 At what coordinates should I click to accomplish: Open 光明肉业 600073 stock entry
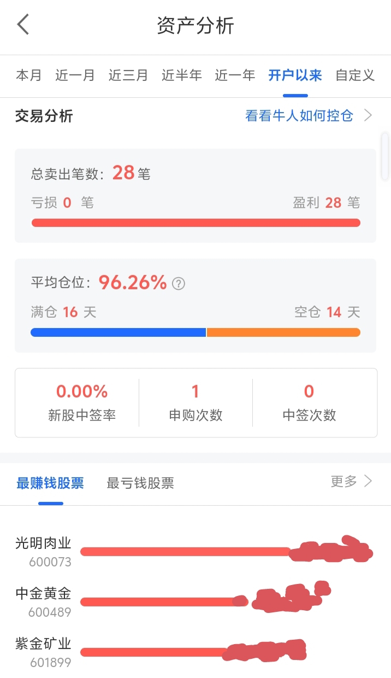point(194,551)
